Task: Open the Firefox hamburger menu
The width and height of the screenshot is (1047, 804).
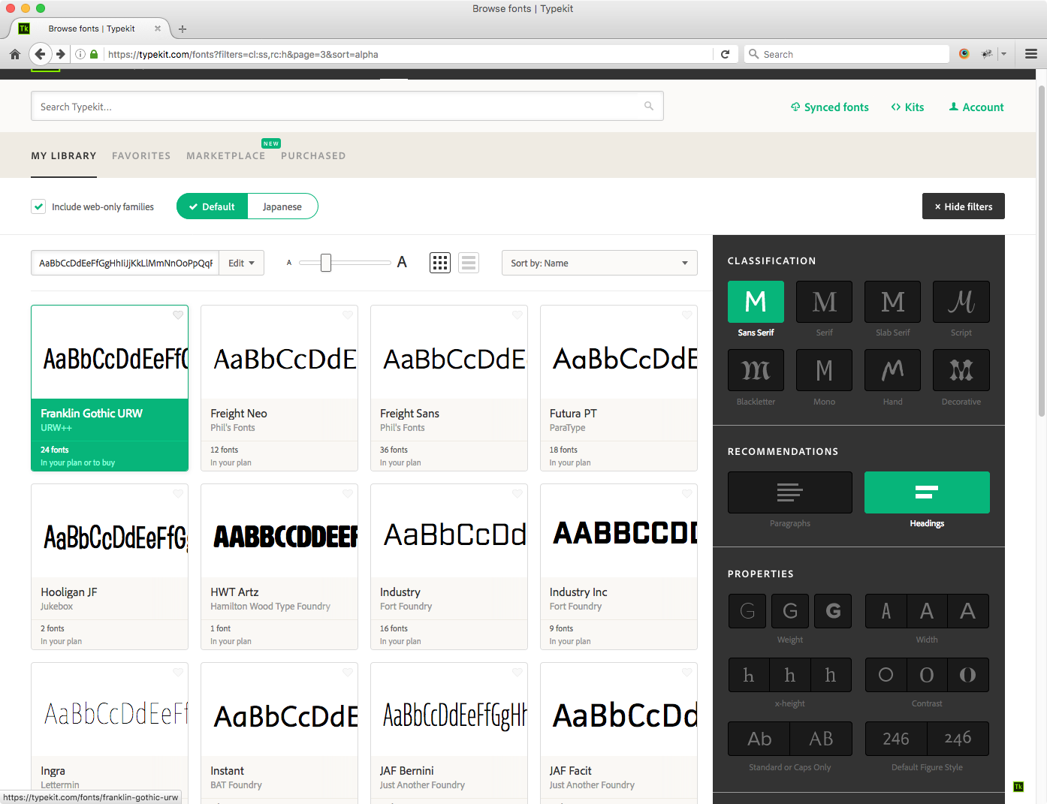Action: coord(1030,54)
